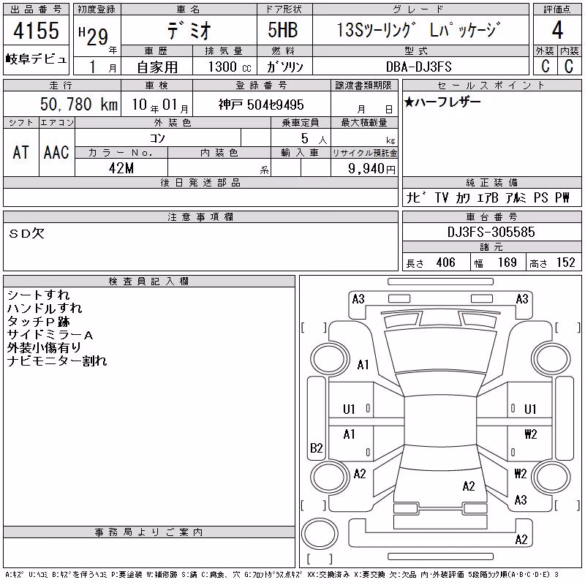Viewport: 585px width, 585px height.
Task: Select sales point ★ハーフレザー
Action: [x=442, y=102]
